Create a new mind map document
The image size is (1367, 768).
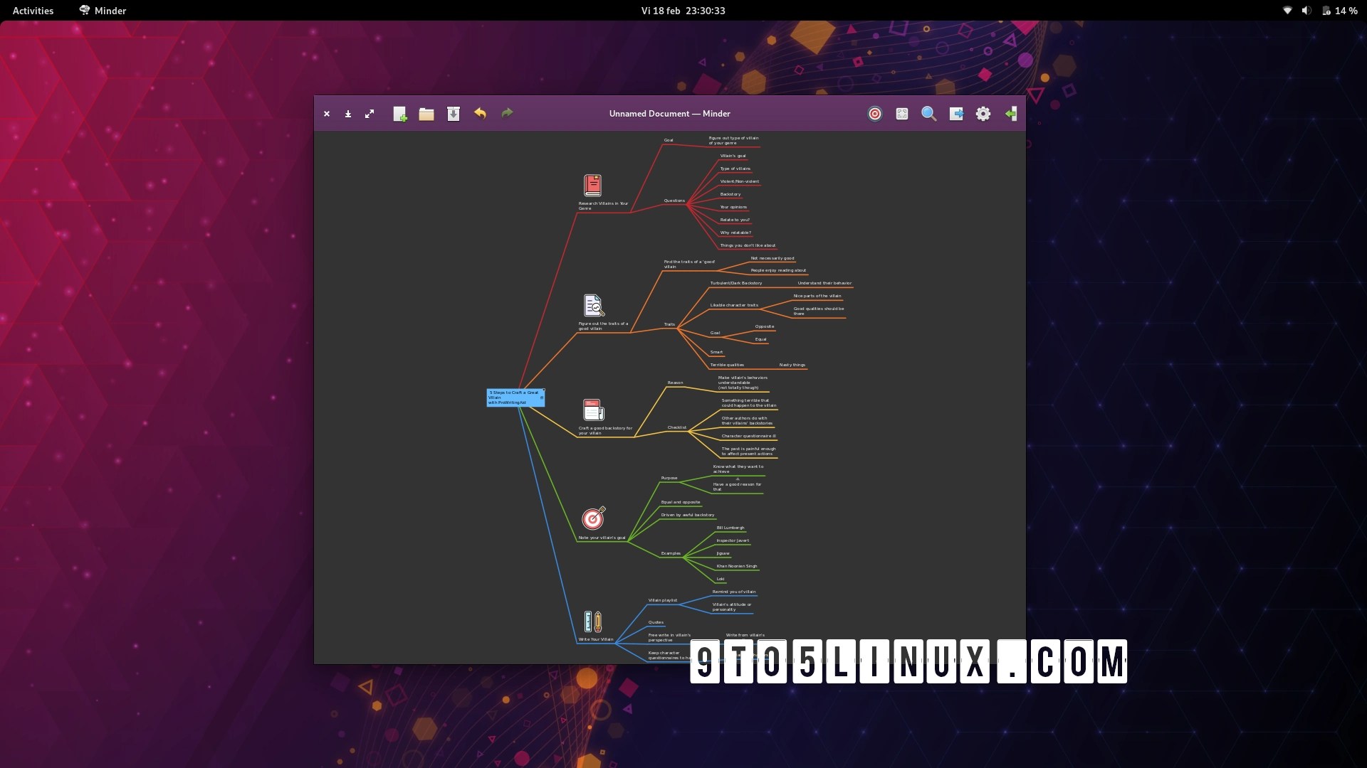point(399,114)
